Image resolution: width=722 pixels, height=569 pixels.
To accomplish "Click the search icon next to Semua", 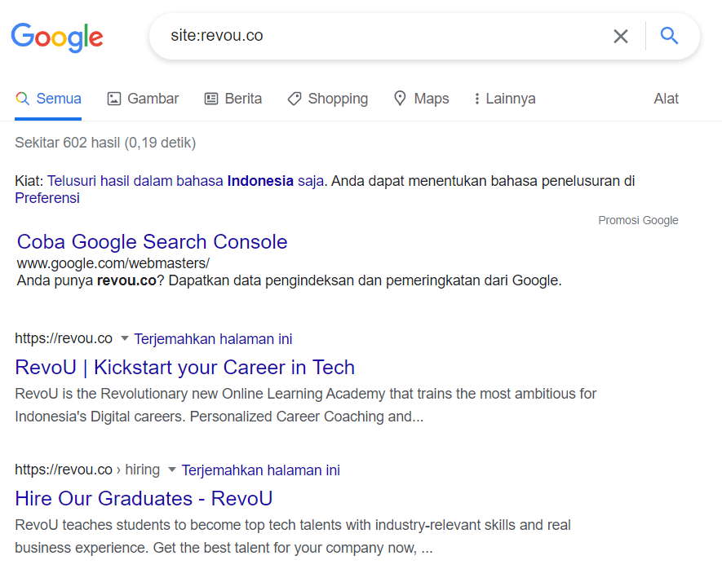I will 22,98.
